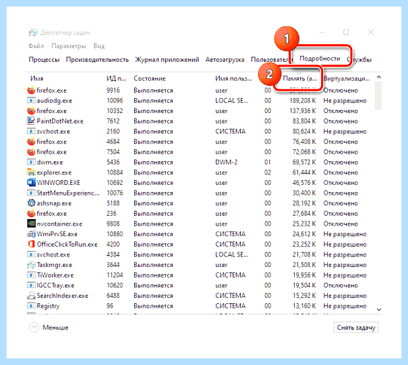Image resolution: width=408 pixels, height=365 pixels.
Task: Click Выполняется in the dwm.exe row
Action: coord(153,162)
